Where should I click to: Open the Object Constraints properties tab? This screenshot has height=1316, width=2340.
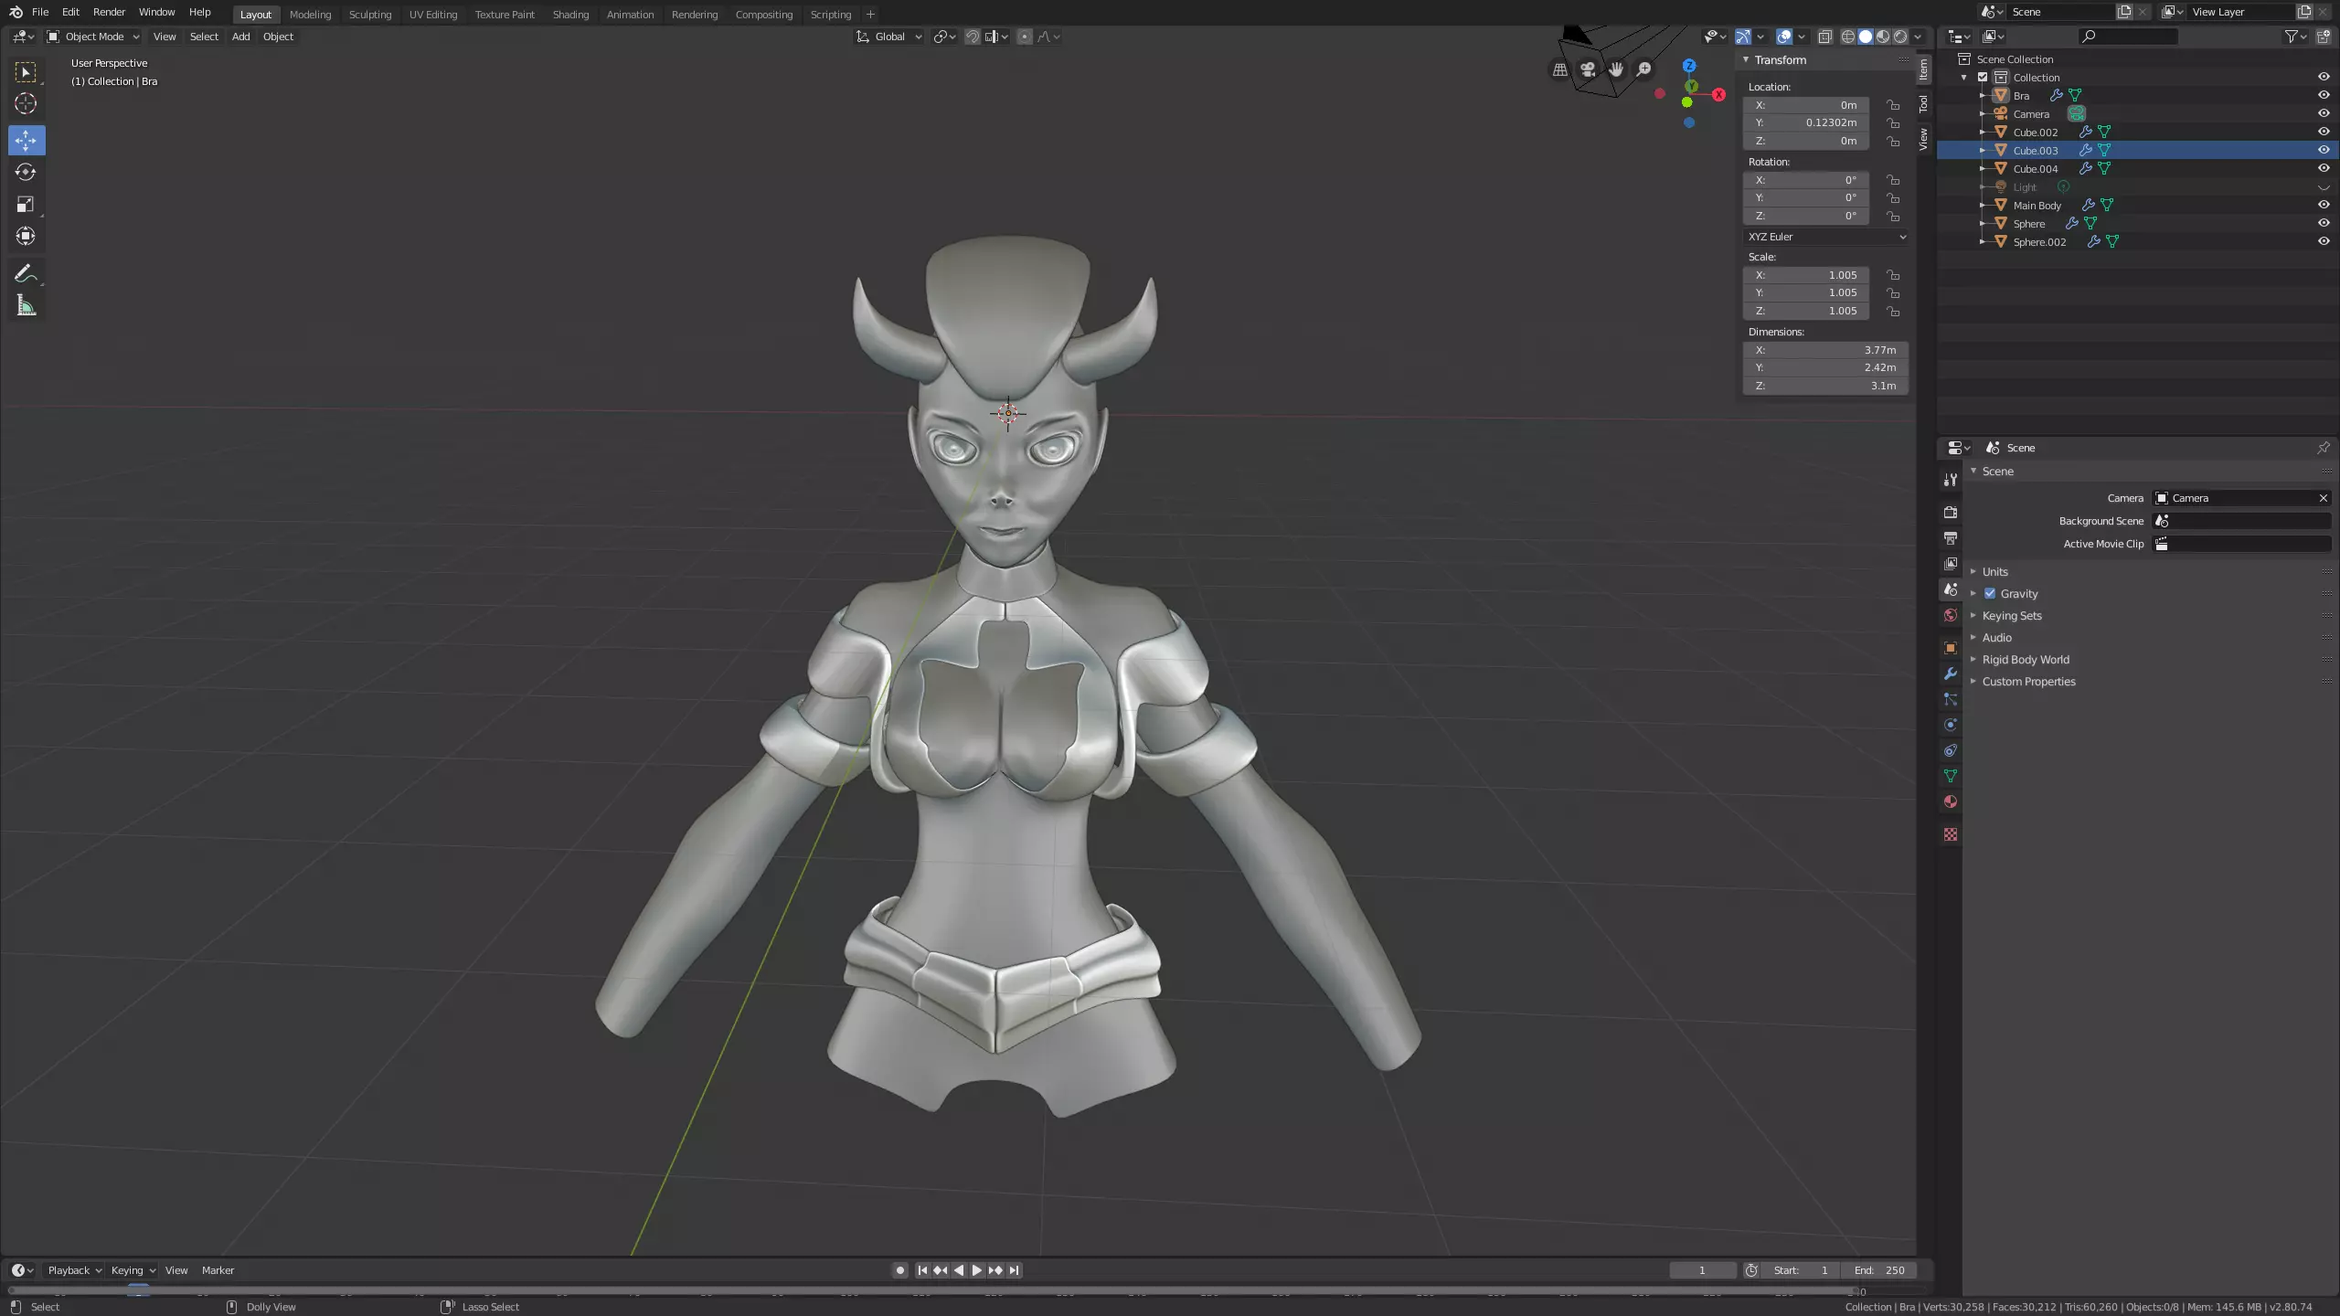pyautogui.click(x=1950, y=750)
